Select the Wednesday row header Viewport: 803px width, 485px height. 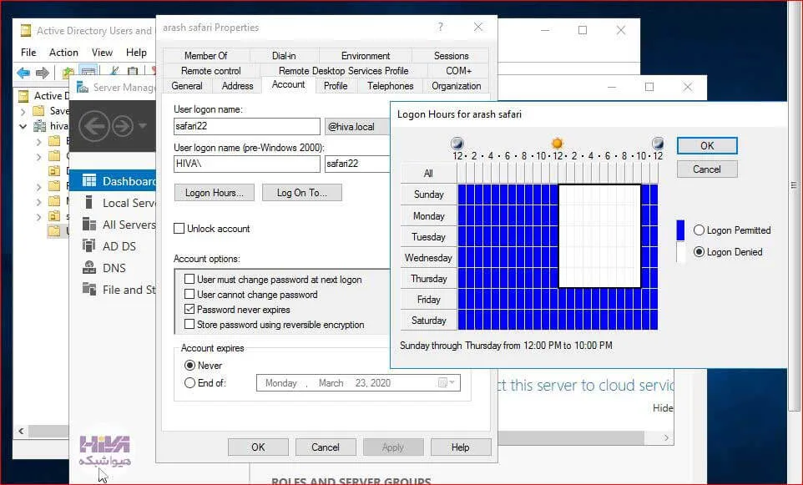coord(429,258)
